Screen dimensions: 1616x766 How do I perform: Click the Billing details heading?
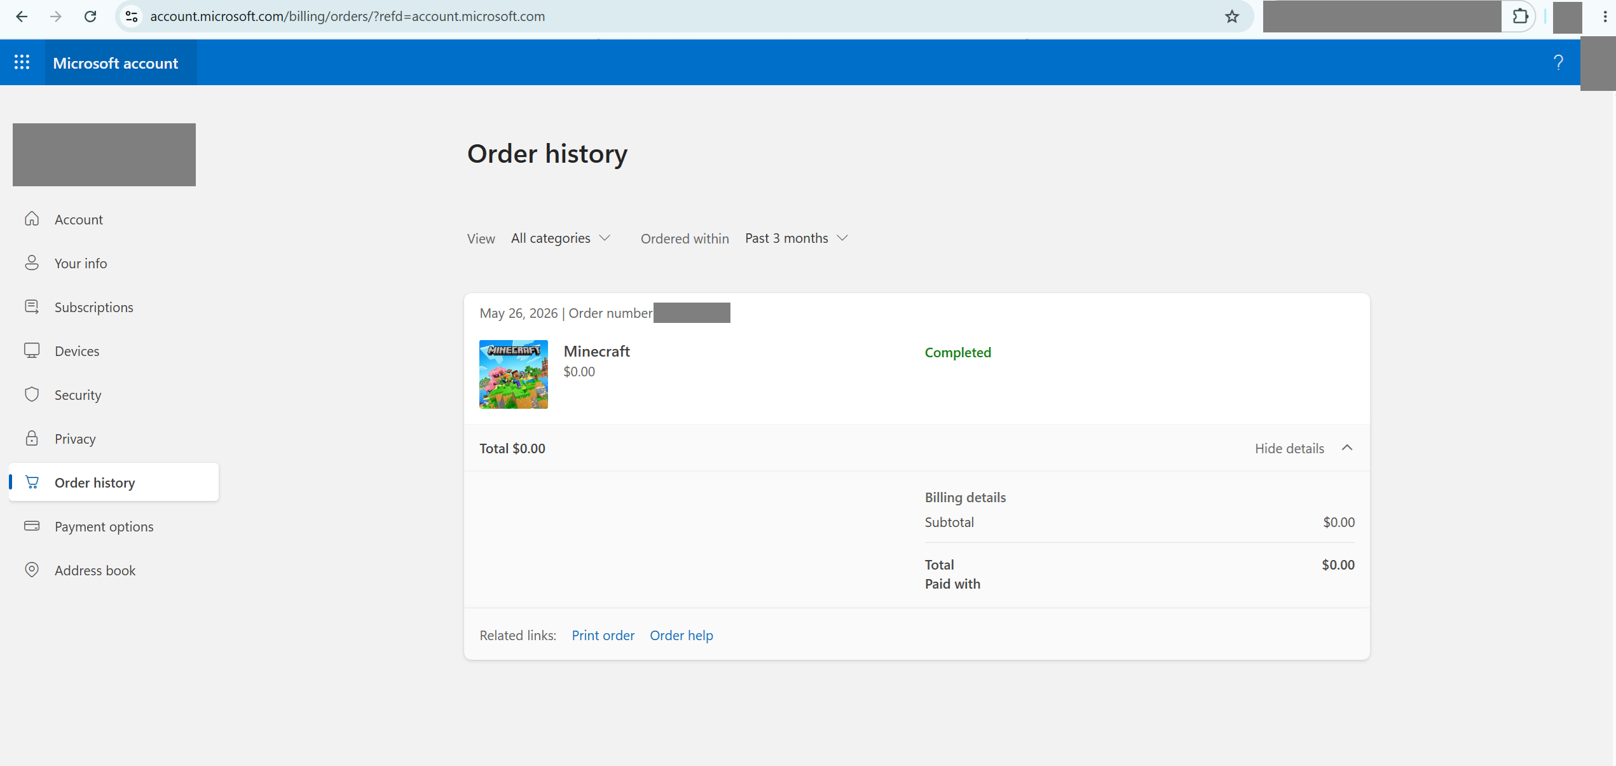(x=965, y=498)
